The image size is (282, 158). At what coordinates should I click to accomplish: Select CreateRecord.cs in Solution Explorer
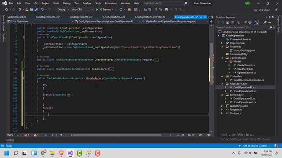(x=246, y=65)
